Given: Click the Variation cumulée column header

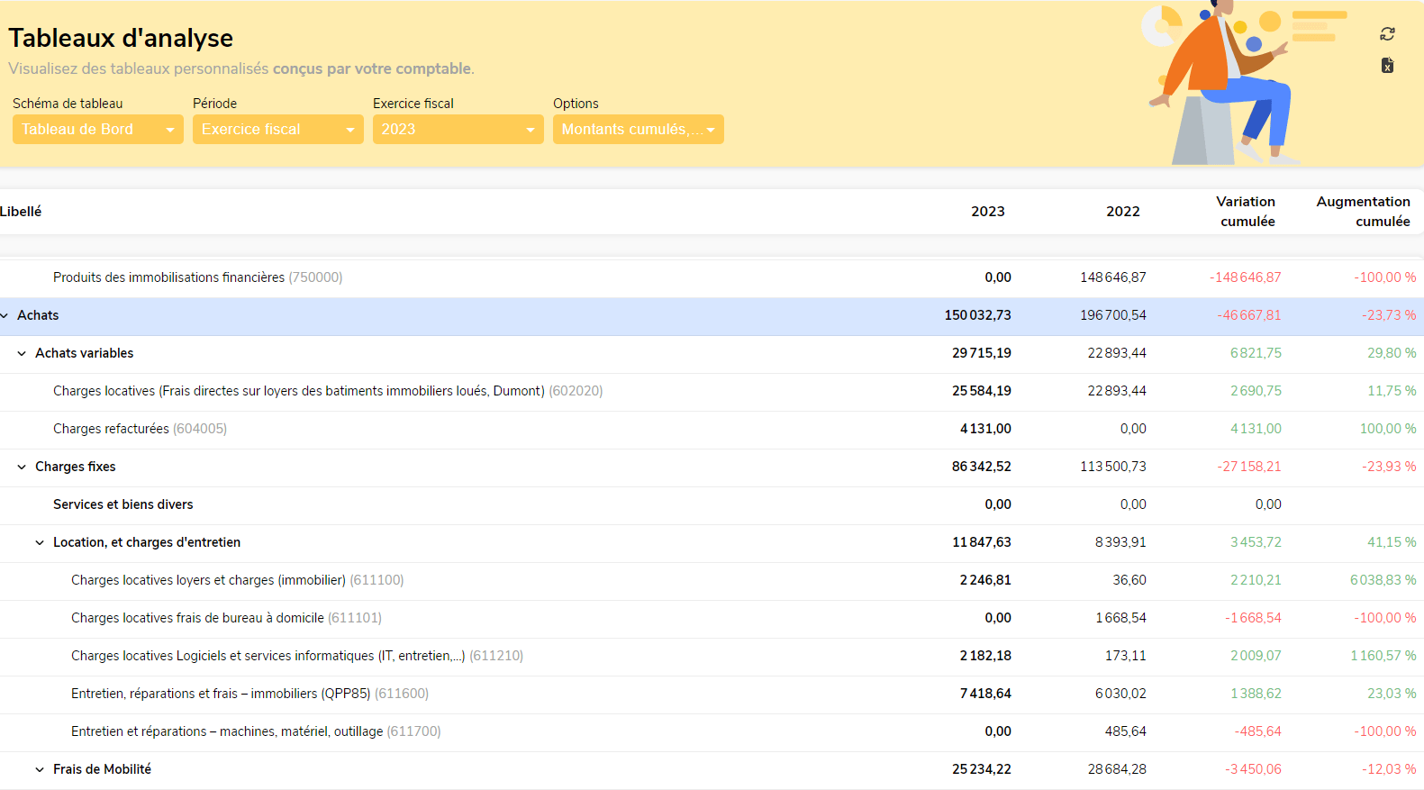Looking at the screenshot, I should coord(1247,212).
